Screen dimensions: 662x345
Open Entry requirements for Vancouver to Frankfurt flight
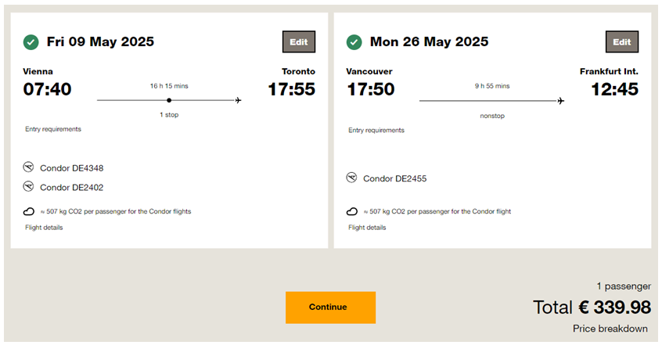(376, 130)
